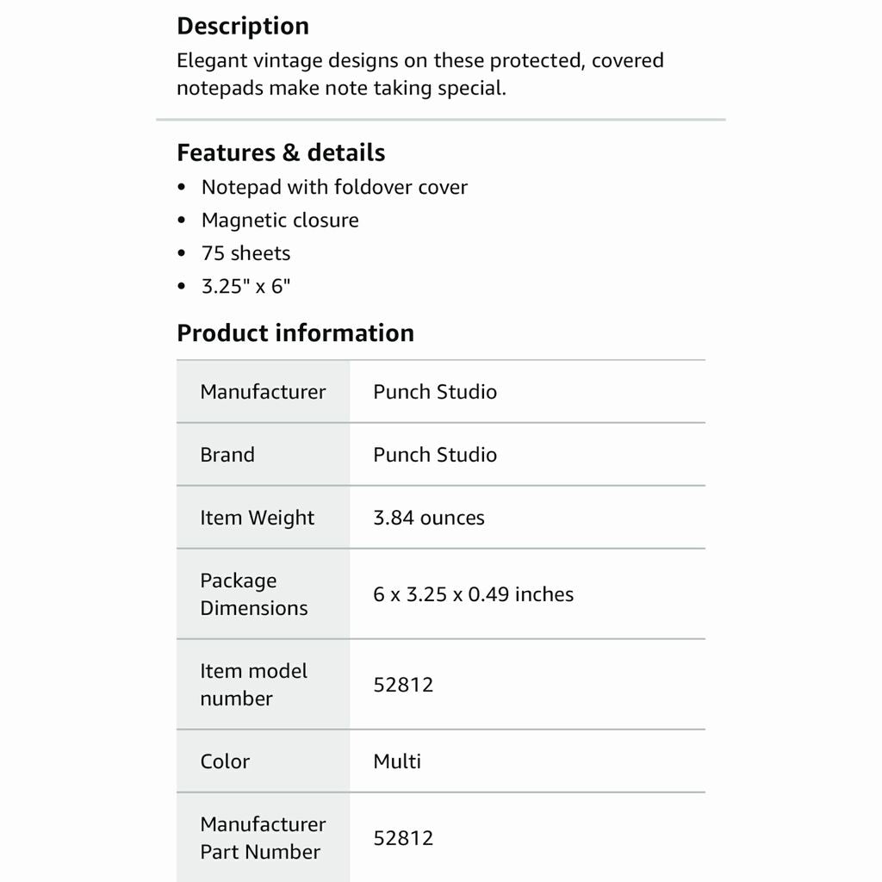Viewport: 882px width, 882px height.
Task: Click the Product information heading
Action: [295, 333]
